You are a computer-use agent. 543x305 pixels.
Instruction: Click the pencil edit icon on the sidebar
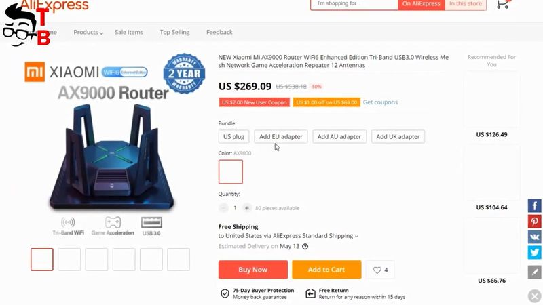click(x=534, y=272)
